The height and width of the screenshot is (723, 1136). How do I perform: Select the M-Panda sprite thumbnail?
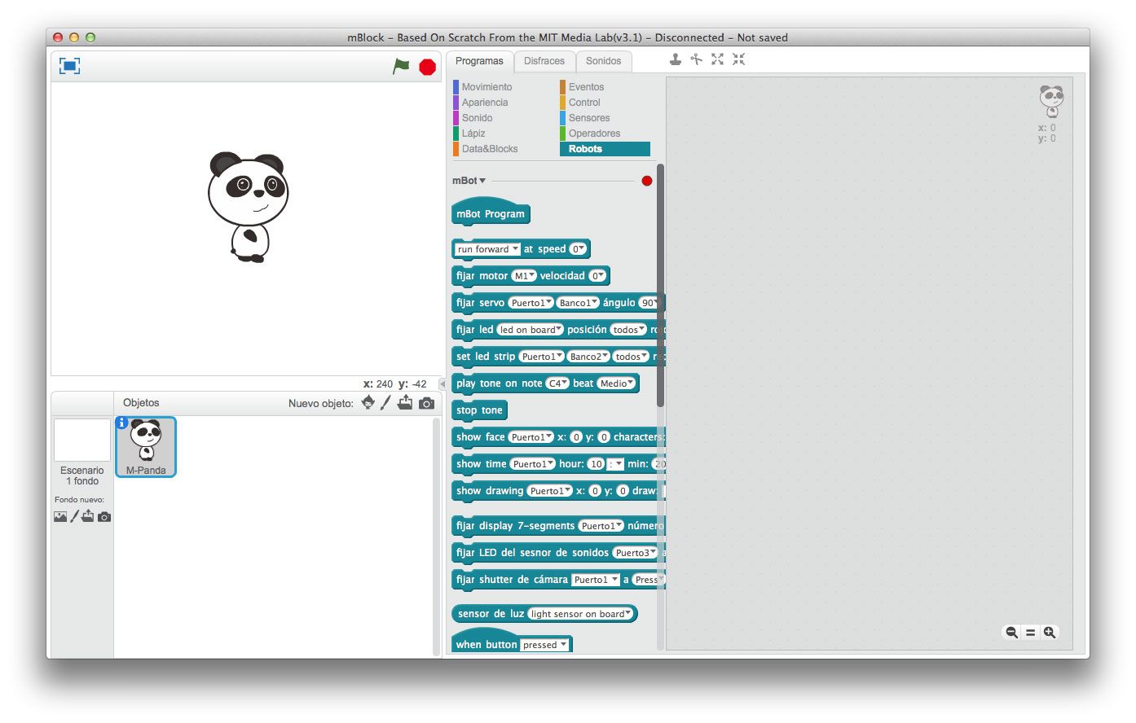[x=146, y=447]
